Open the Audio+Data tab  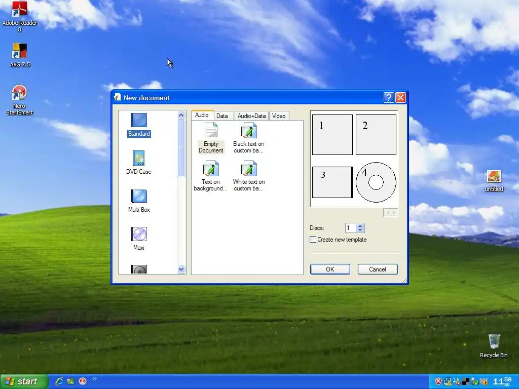[x=251, y=116]
